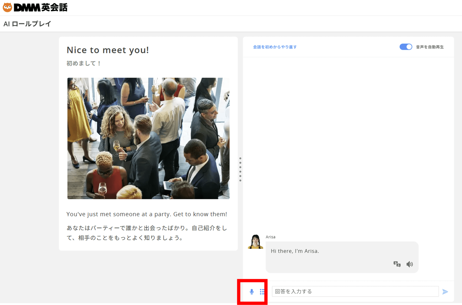Click the 'Nice to meet you!' heading
Viewport: 462px width, 305px height.
(108, 50)
